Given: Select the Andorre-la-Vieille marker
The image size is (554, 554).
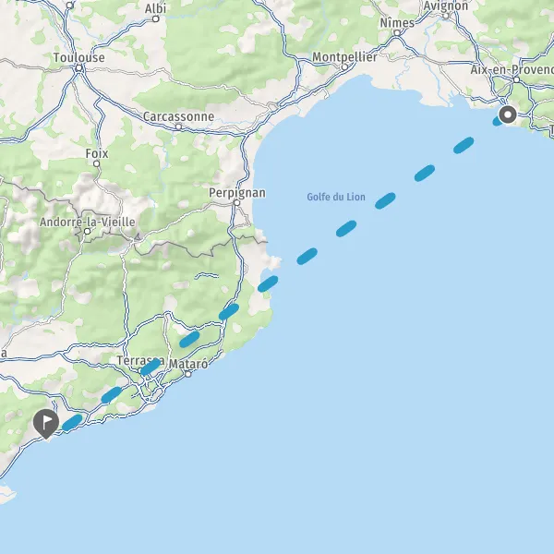Looking at the screenshot, I should pyautogui.click(x=87, y=232).
